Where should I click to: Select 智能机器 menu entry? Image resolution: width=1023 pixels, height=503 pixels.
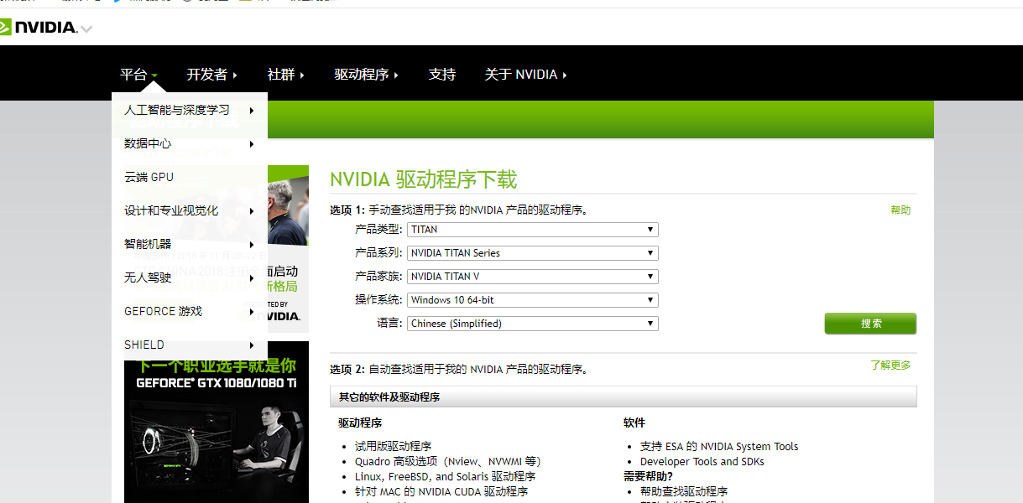(x=190, y=244)
